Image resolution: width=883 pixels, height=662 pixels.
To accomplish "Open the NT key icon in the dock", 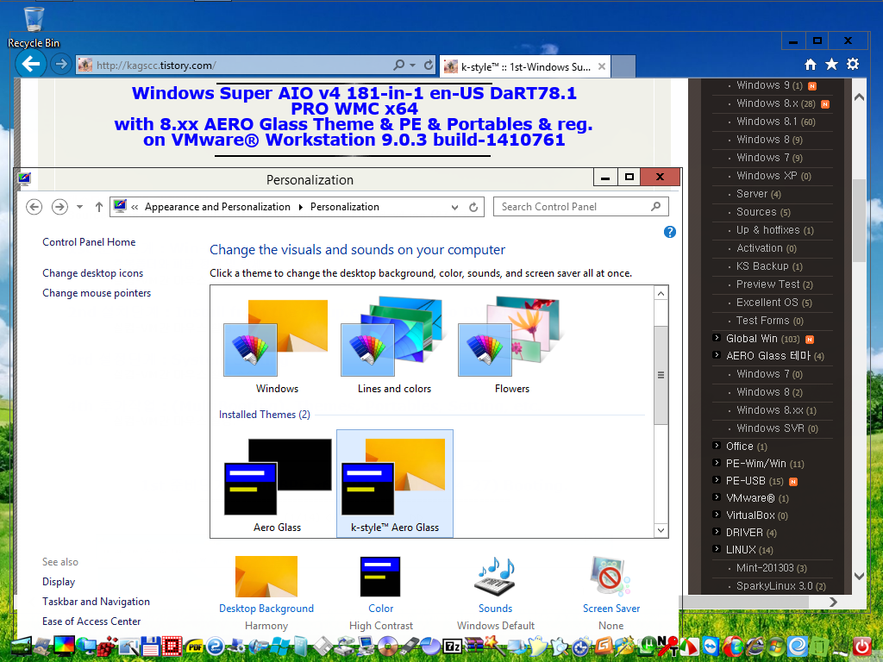I will [x=668, y=646].
